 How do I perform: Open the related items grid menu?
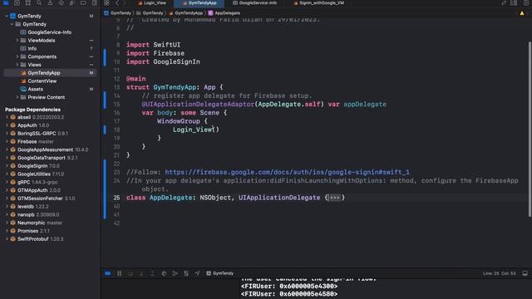click(106, 2)
